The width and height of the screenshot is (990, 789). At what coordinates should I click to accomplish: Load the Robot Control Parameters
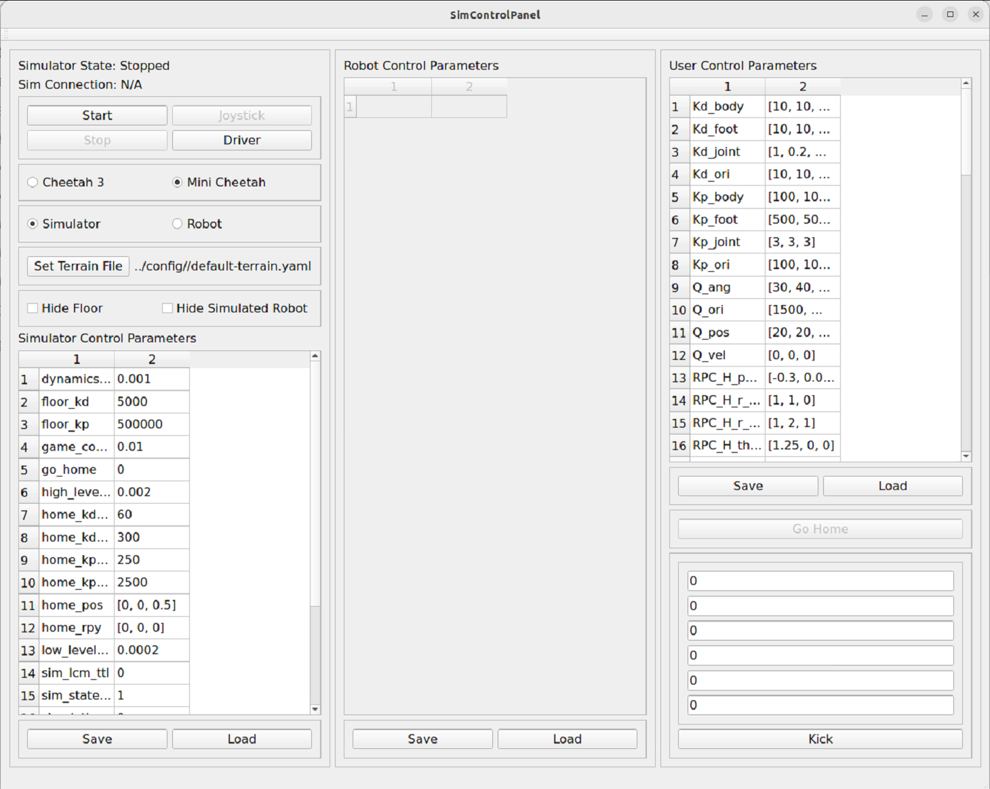567,739
